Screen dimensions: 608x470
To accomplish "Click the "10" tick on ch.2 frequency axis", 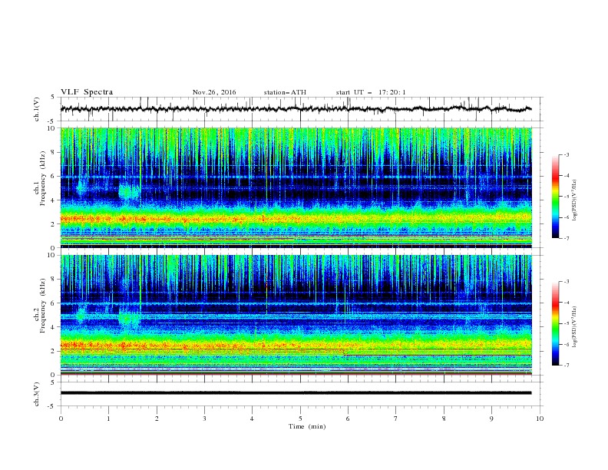I will (52, 255).
